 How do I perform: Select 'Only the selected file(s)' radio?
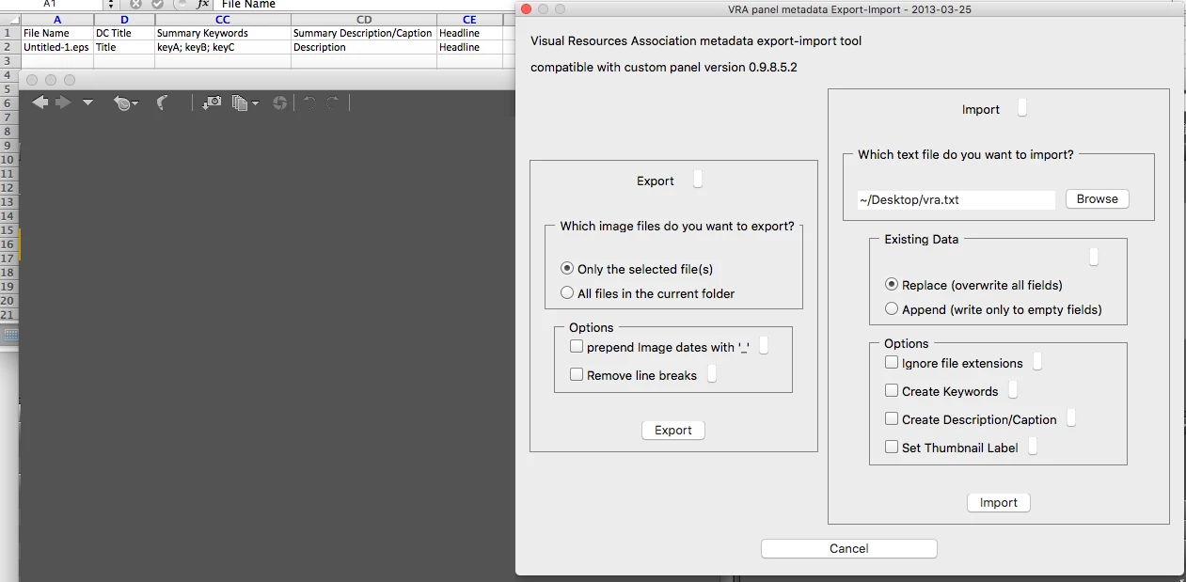point(567,269)
